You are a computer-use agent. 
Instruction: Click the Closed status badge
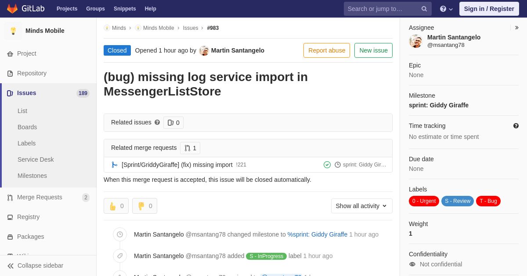coord(117,50)
